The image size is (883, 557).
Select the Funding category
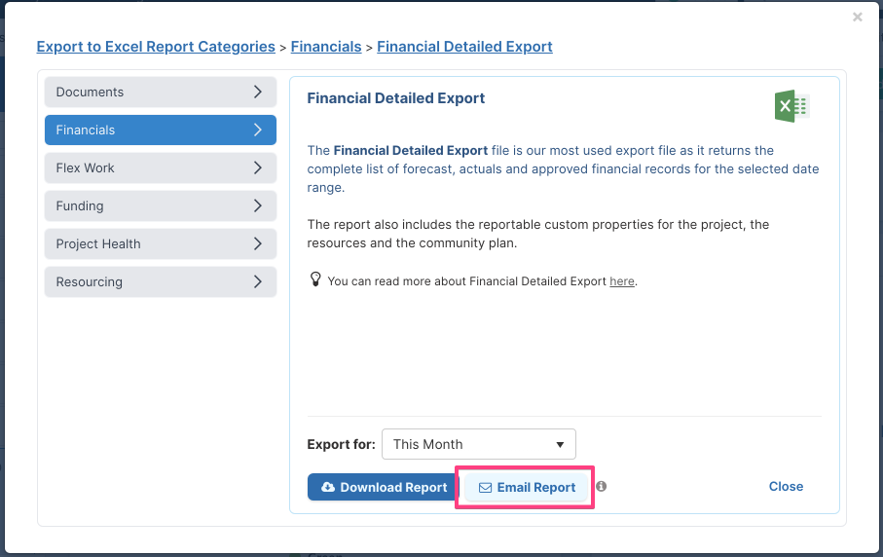pos(161,205)
